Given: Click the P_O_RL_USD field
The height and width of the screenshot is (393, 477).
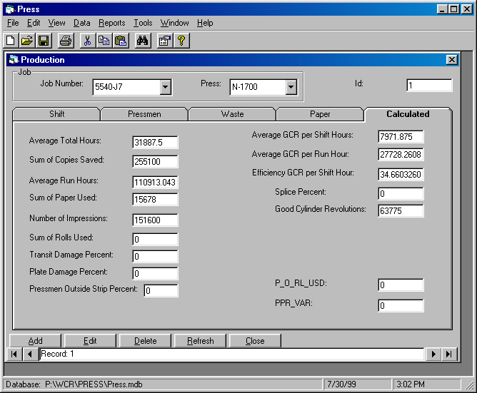Looking at the screenshot, I should pyautogui.click(x=401, y=285).
